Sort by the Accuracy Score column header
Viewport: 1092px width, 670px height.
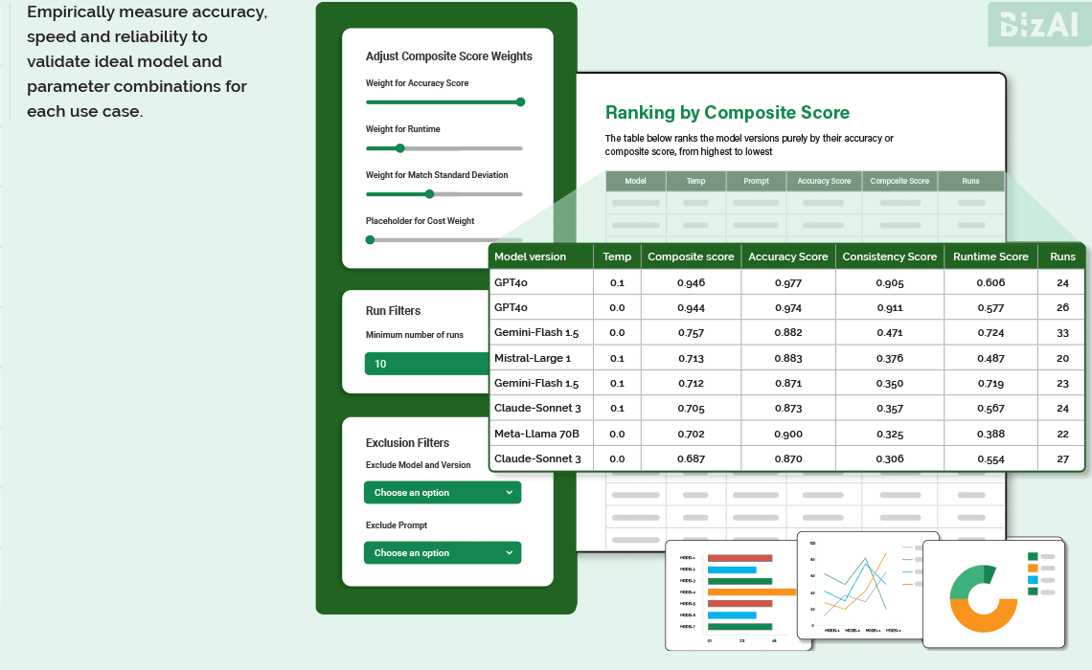[x=787, y=257]
